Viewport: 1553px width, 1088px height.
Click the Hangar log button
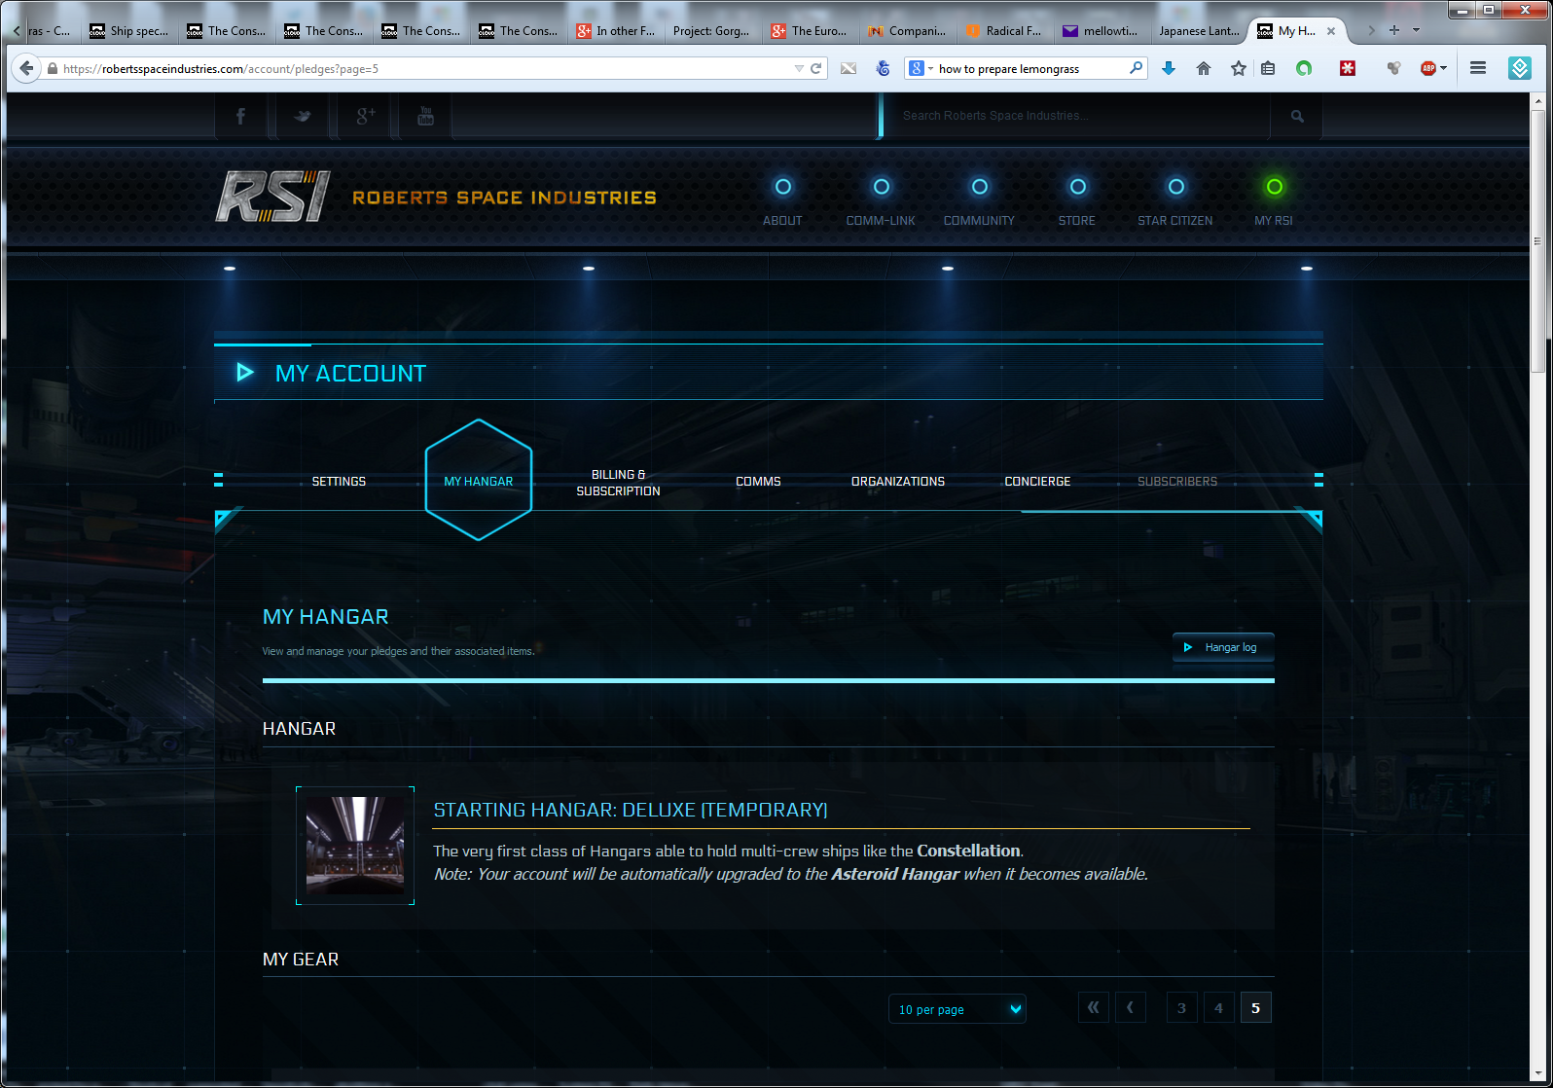1223,647
